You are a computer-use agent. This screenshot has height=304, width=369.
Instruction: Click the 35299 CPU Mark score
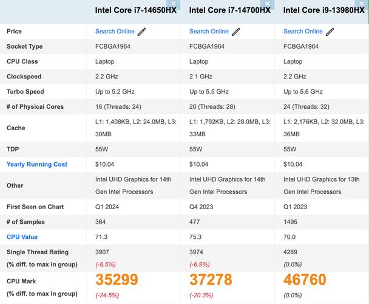pyautogui.click(x=117, y=280)
